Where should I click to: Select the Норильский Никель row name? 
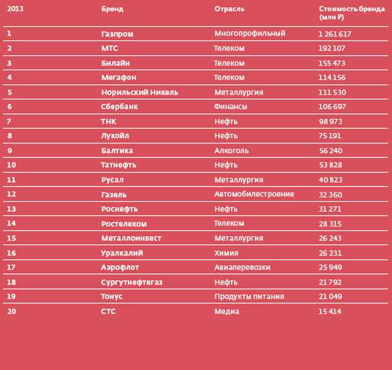pos(140,92)
